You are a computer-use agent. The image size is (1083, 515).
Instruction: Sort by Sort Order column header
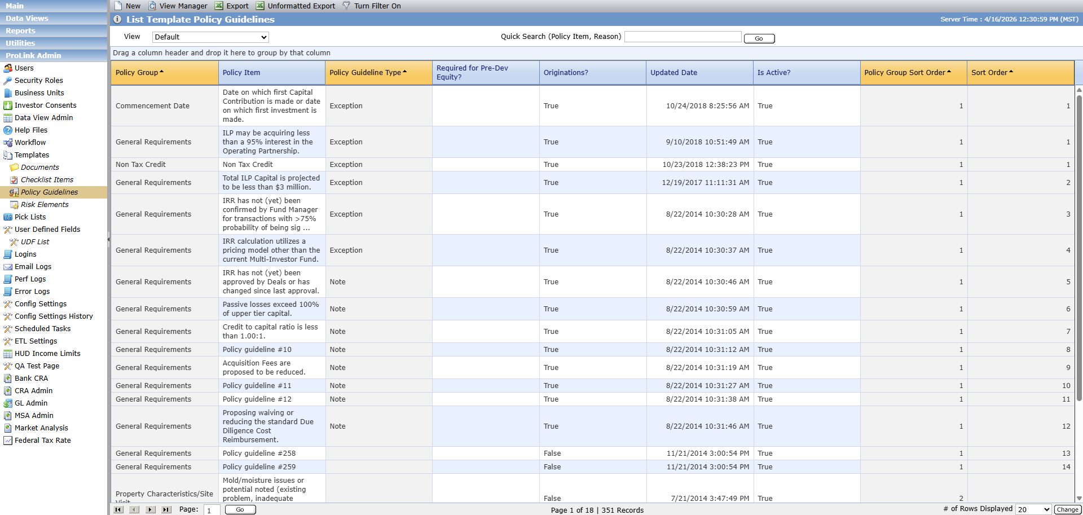point(1020,73)
